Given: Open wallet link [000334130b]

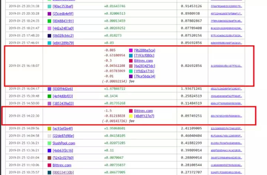Looking at the screenshot, I should (63, 172).
